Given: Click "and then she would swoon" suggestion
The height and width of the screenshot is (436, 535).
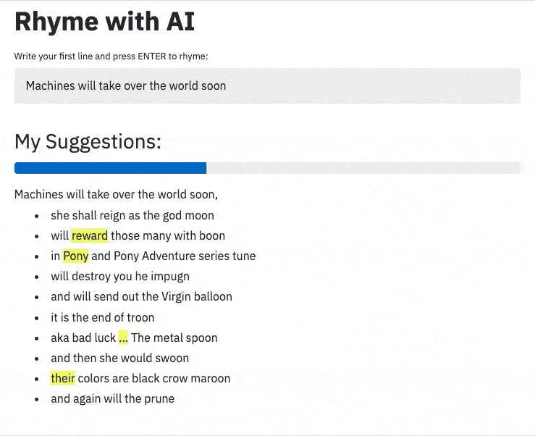Looking at the screenshot, I should click(119, 358).
